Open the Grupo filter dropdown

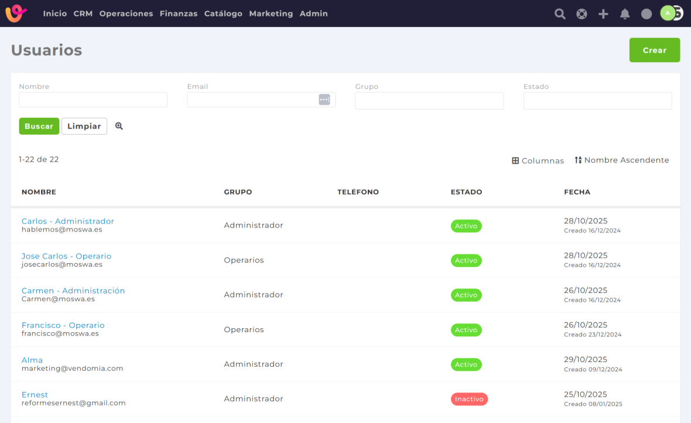click(429, 101)
